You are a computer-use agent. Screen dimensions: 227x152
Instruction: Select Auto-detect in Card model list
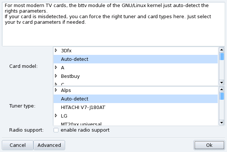pos(74,59)
